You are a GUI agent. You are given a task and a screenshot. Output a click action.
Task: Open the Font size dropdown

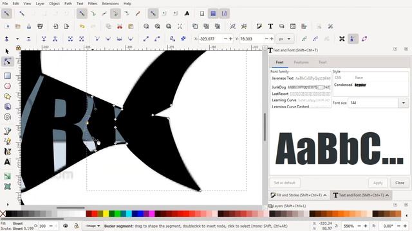404,103
